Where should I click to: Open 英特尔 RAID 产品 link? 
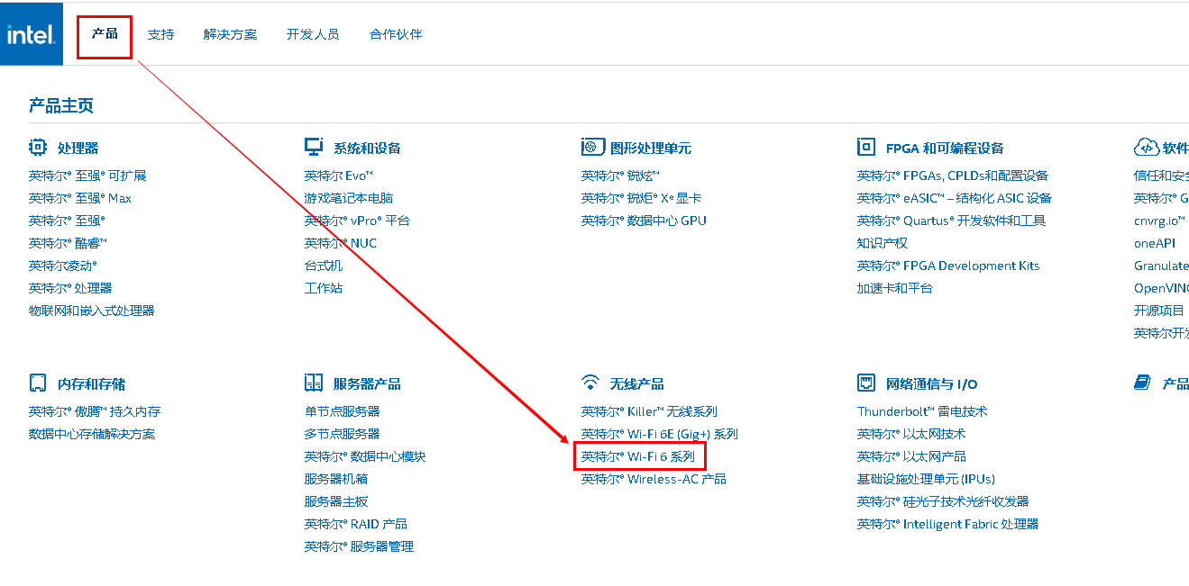[x=356, y=524]
